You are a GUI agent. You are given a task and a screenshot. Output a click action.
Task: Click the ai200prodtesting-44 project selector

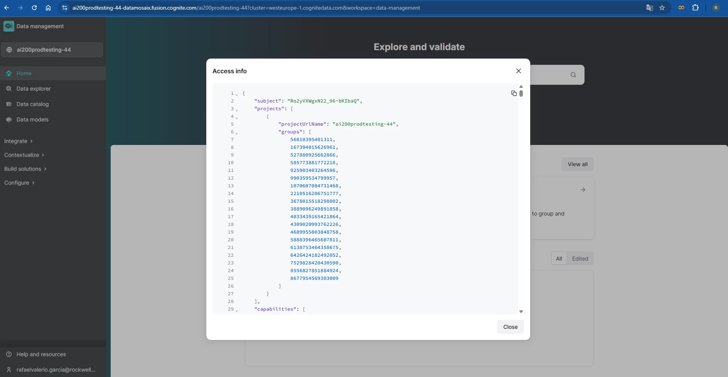[x=52, y=50]
